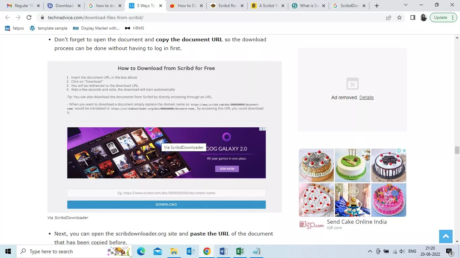Image resolution: width=460 pixels, height=258 pixels.
Task: Open File Explorer from the taskbar
Action: tap(173, 251)
